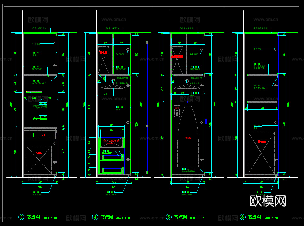Select '浅色木饰面边框' note in detail 6
This screenshot has width=304, height=226.
pos(260,88)
